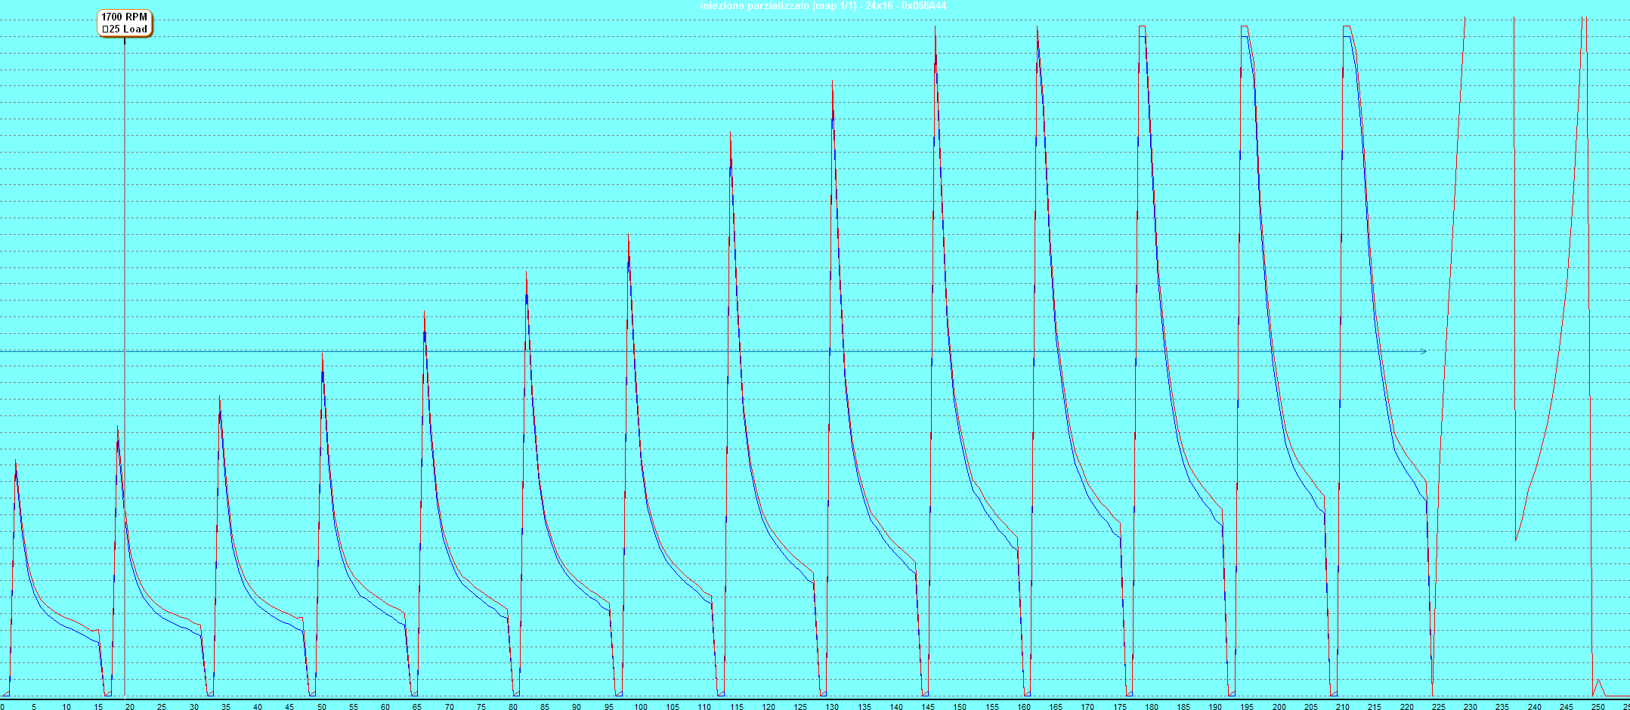The width and height of the screenshot is (1630, 710).
Task: Click the red V-shaped dip near x=237
Action: point(1516,539)
